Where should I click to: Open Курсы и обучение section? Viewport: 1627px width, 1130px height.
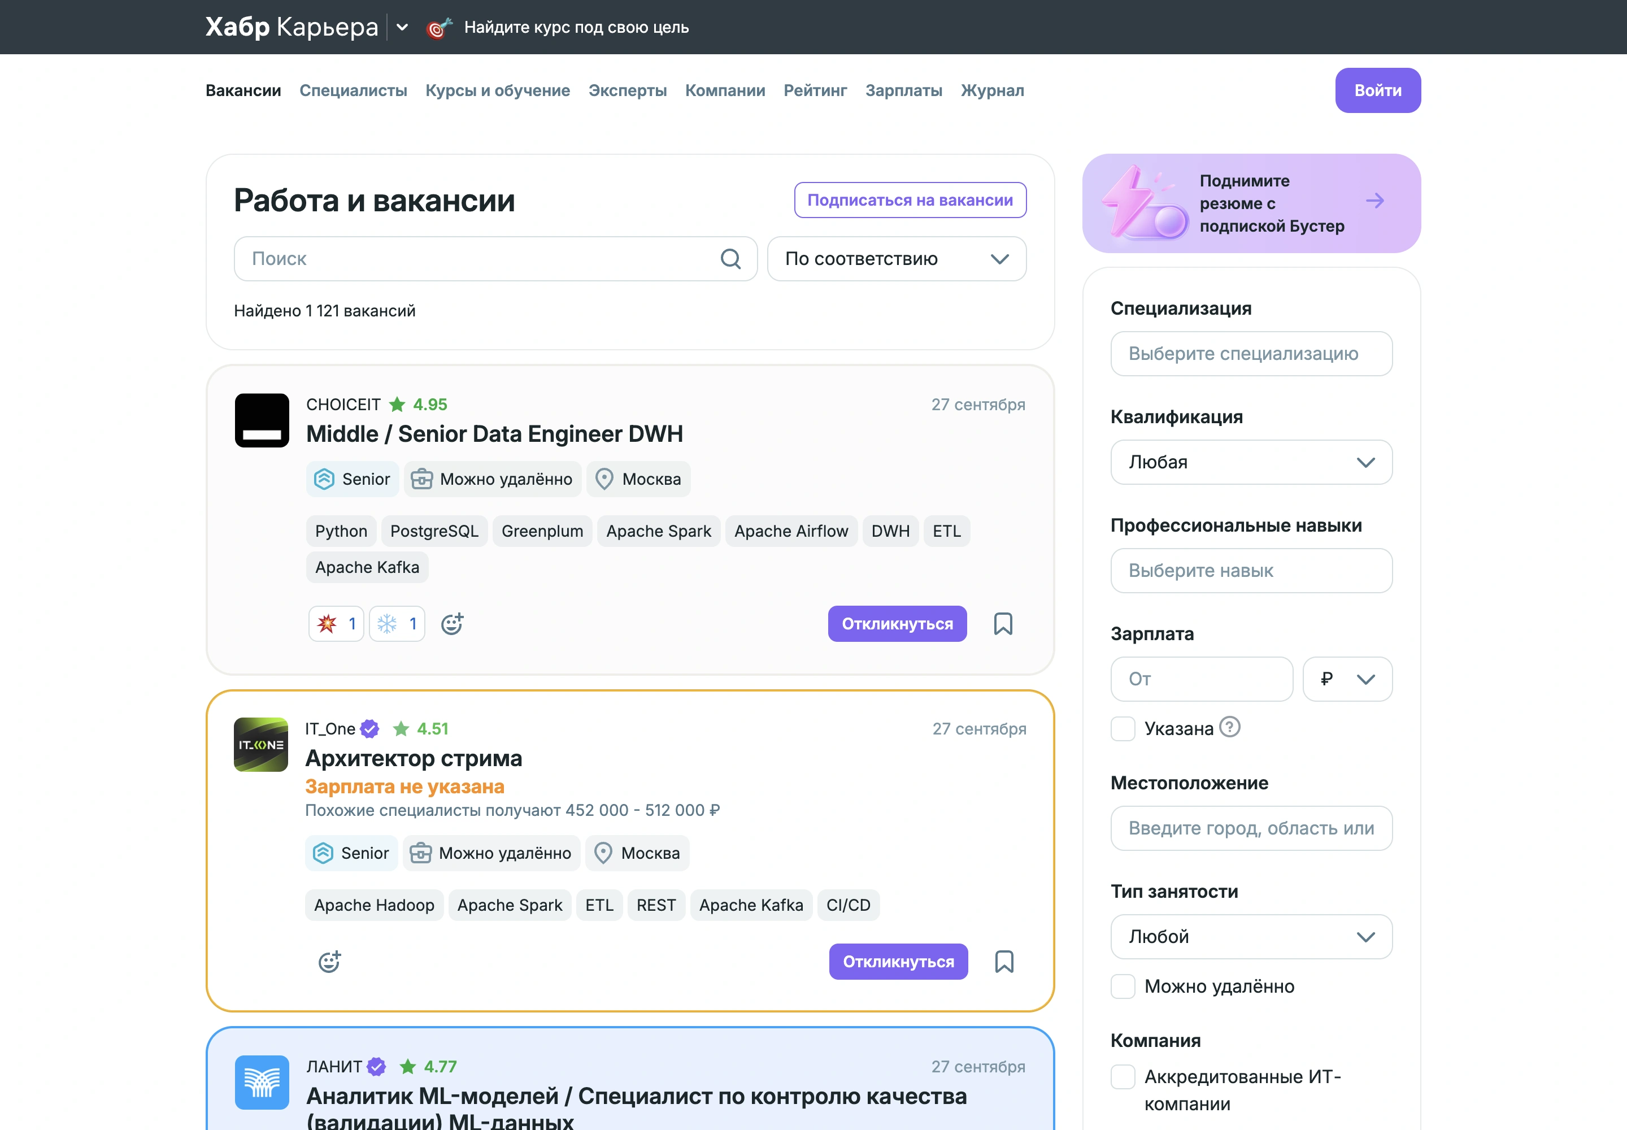(498, 90)
